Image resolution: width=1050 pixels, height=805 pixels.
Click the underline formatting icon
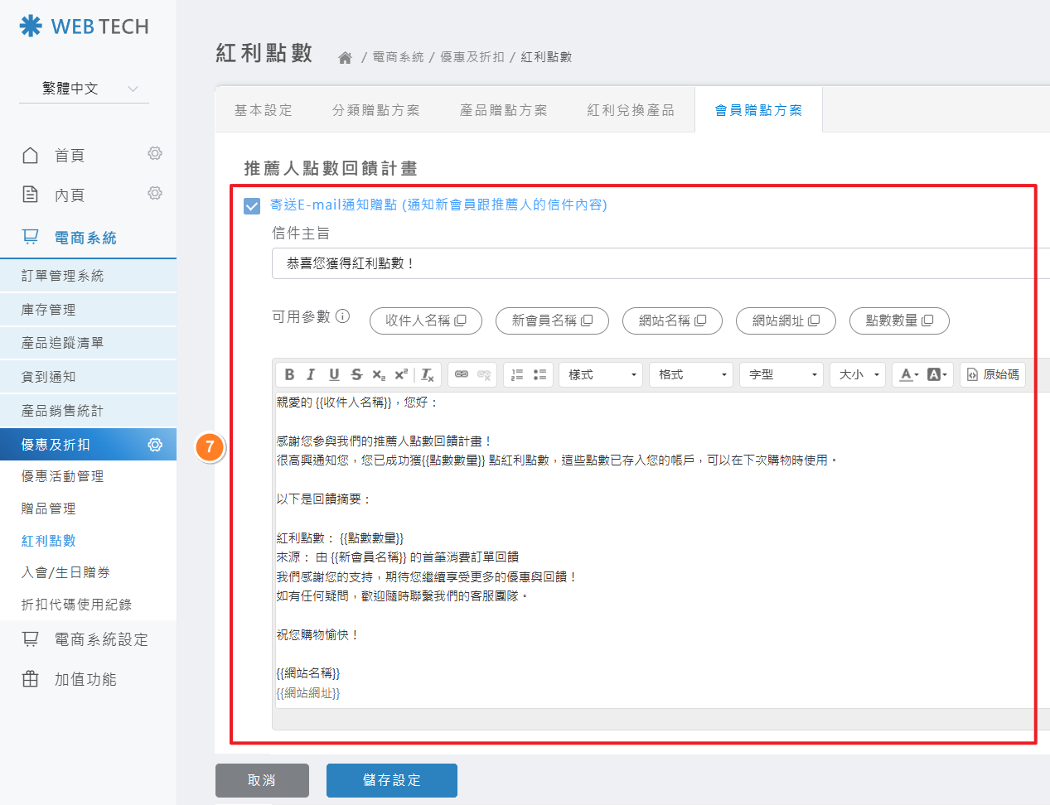coord(334,374)
